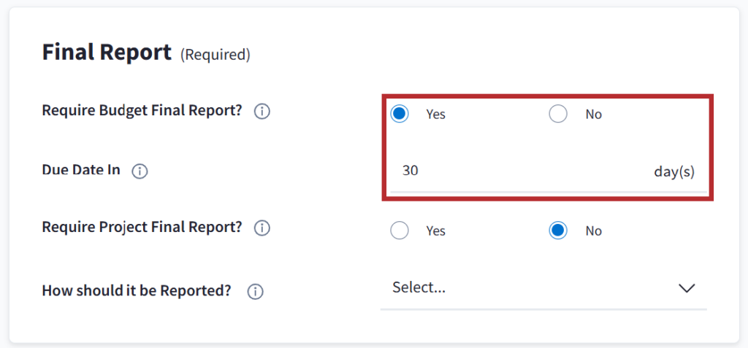Viewport: 748px width, 348px height.
Task: Open the Due Date In info tooltip icon
Action: (140, 171)
